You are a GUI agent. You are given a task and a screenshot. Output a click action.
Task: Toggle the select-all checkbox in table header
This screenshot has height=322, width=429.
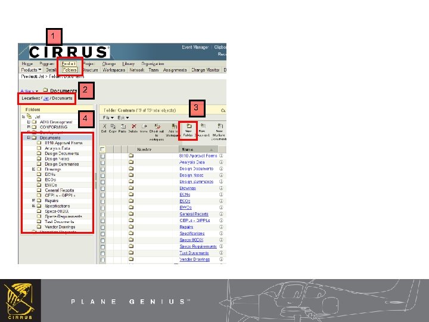[102, 150]
